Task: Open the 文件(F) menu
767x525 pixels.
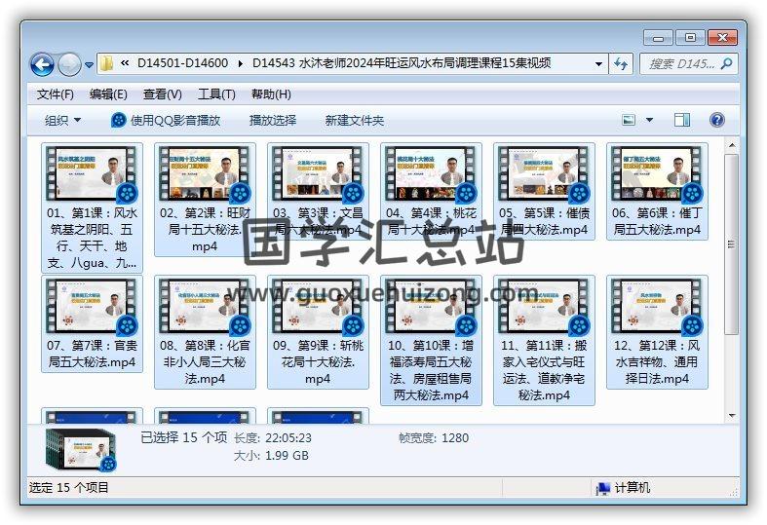Action: coord(56,94)
